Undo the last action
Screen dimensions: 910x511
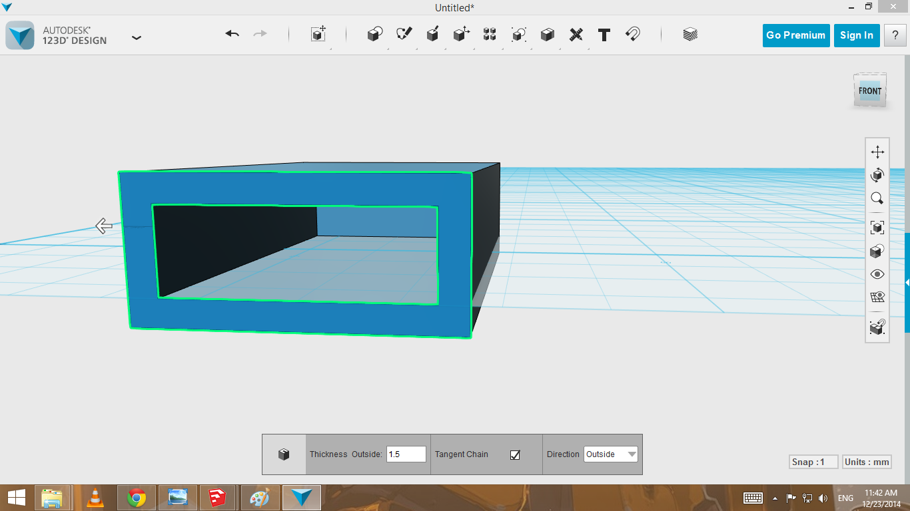[232, 34]
